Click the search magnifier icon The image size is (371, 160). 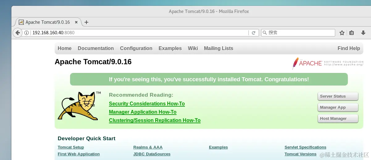(x=265, y=32)
